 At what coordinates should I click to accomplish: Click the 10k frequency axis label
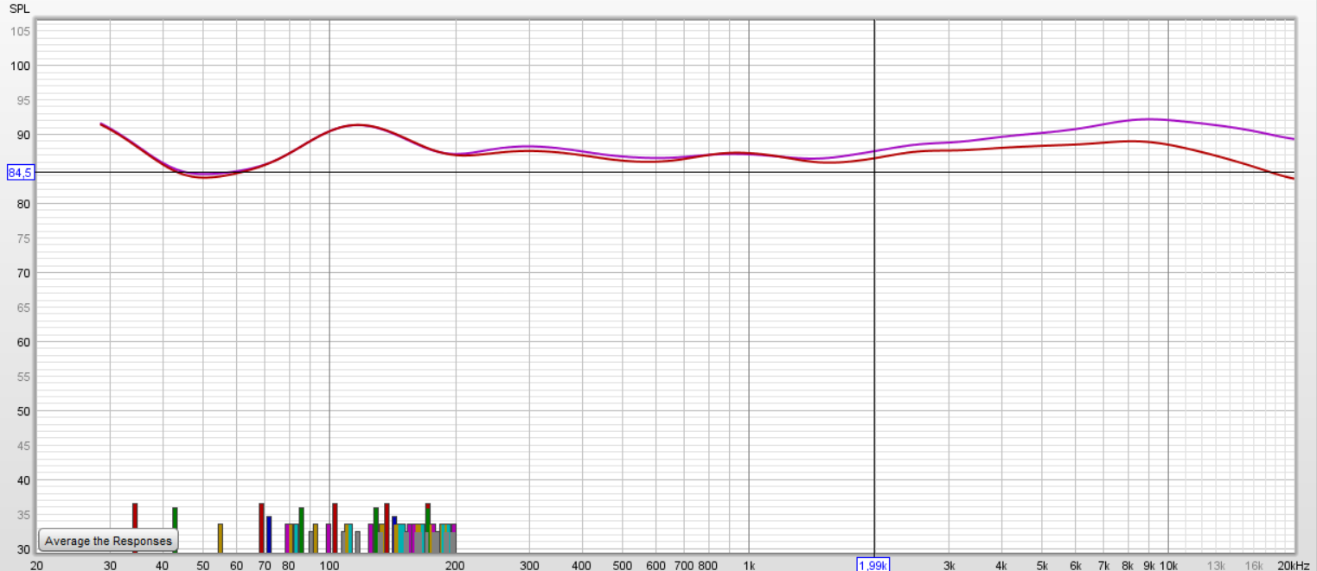click(1168, 565)
